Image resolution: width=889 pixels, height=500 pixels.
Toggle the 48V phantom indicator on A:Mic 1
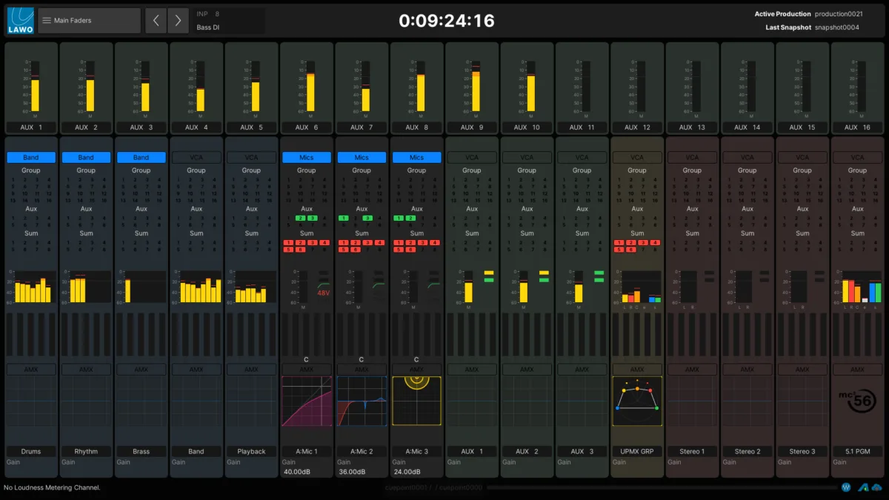click(324, 293)
